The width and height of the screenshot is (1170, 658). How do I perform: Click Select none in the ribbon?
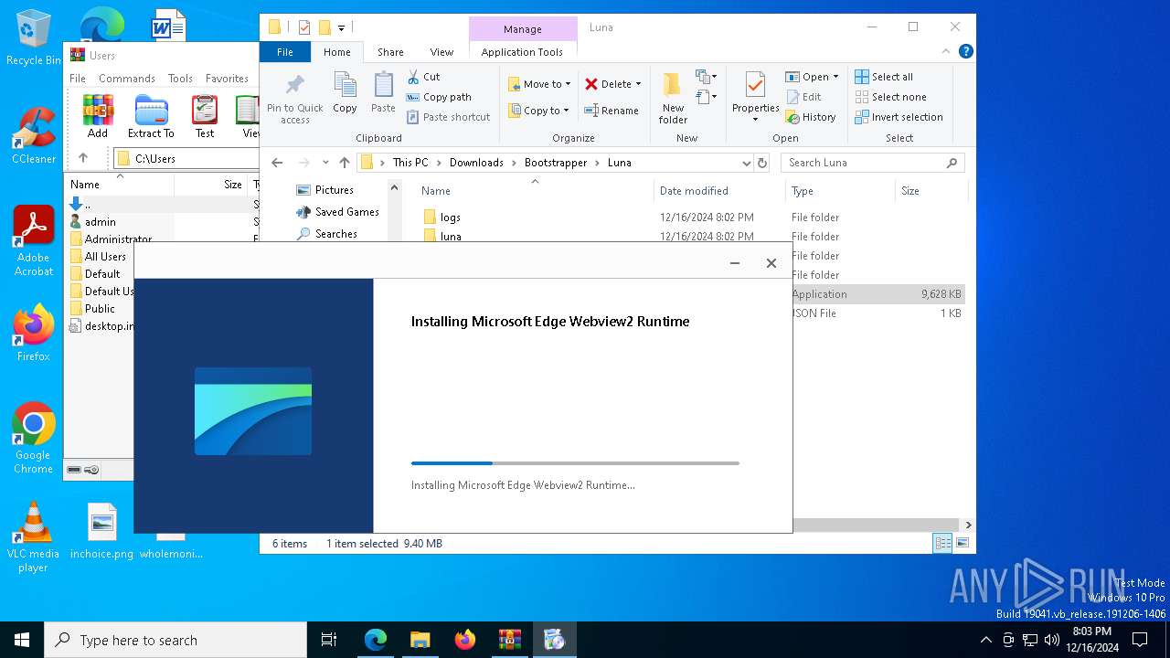(x=890, y=97)
